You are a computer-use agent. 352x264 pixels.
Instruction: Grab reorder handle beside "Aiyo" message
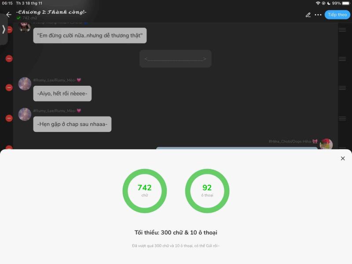[342, 88]
